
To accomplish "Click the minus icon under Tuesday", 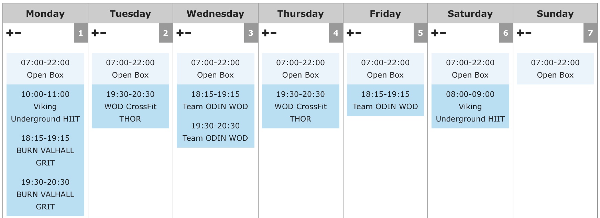I will pyautogui.click(x=103, y=33).
